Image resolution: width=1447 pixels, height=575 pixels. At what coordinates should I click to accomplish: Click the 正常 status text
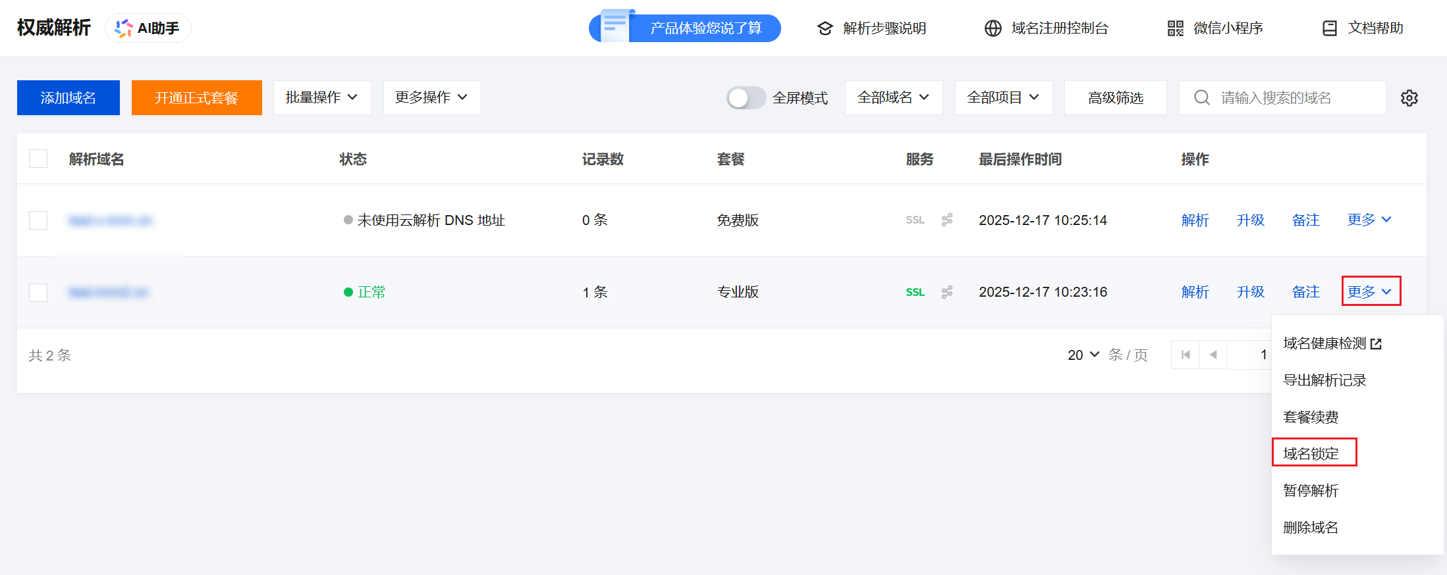[x=371, y=292]
